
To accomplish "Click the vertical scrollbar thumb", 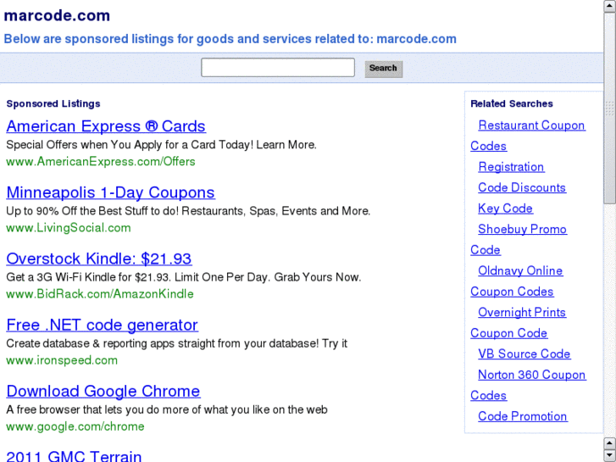I will click(610, 108).
